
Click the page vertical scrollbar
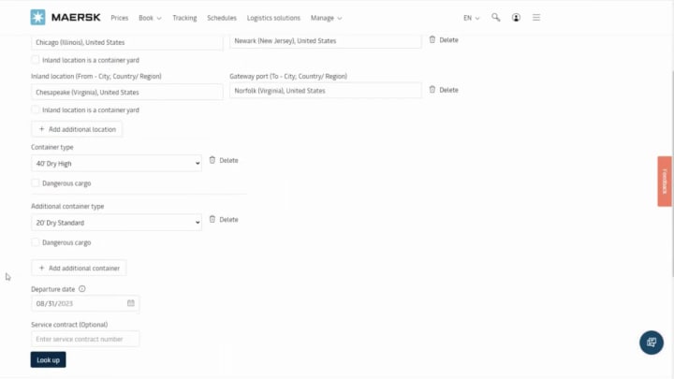tap(672, 174)
